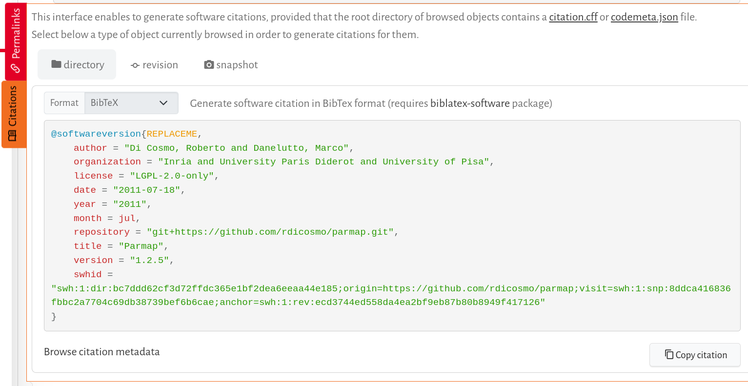Click the repository URL in the citation code
The image size is (748, 386).
click(x=270, y=232)
